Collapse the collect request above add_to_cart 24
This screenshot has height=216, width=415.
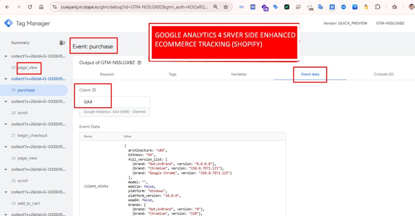tap(6, 192)
